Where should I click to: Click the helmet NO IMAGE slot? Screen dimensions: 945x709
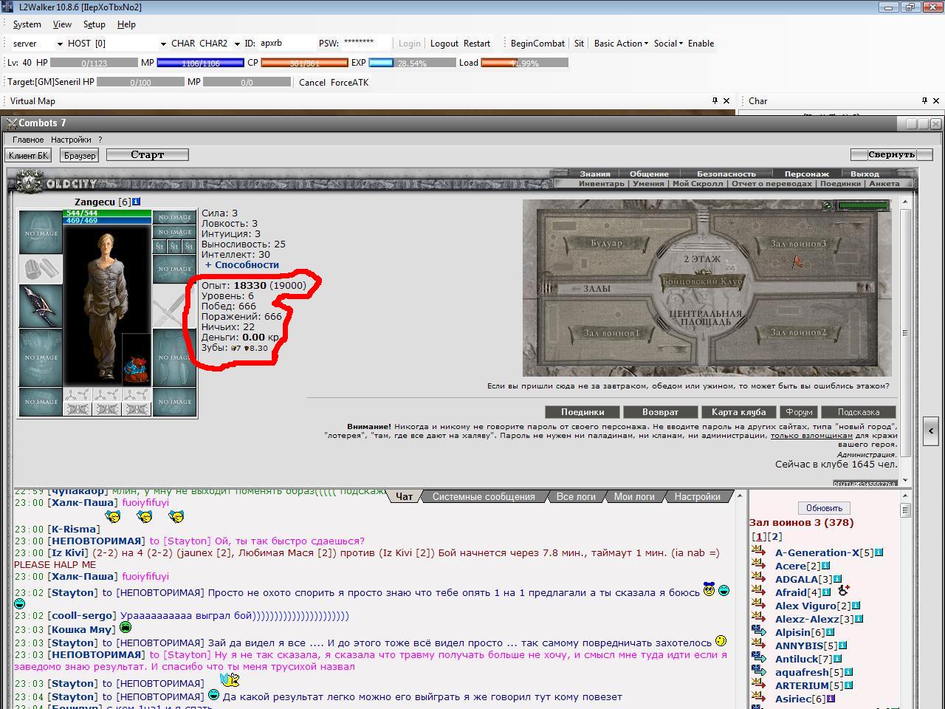click(40, 232)
